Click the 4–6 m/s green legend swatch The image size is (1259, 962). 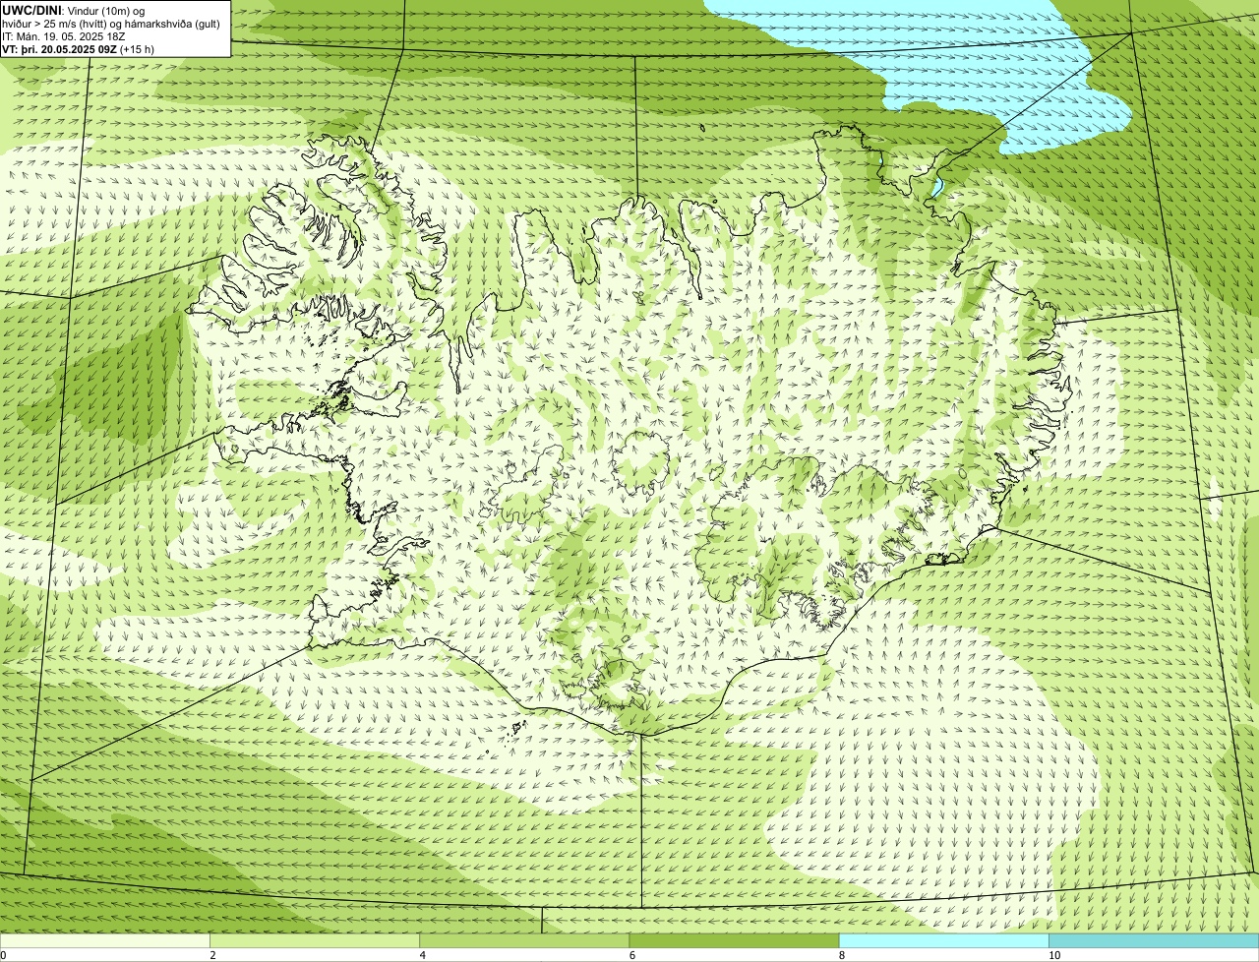point(523,940)
